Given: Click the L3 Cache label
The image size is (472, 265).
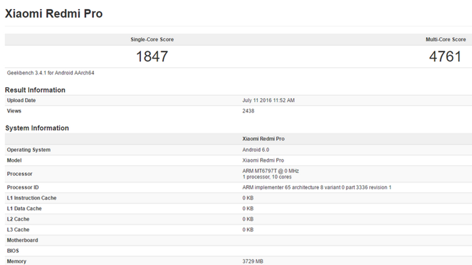Looking at the screenshot, I should point(18,230).
